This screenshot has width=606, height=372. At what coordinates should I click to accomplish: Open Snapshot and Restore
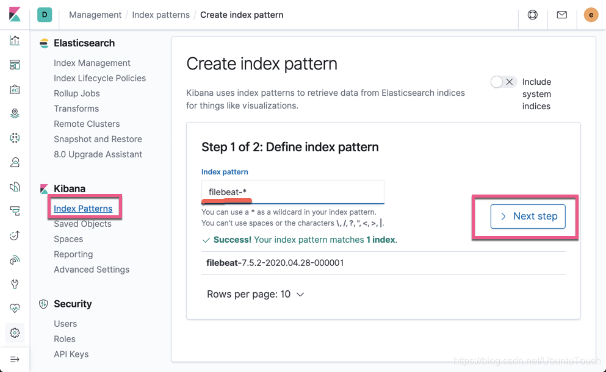tap(98, 139)
